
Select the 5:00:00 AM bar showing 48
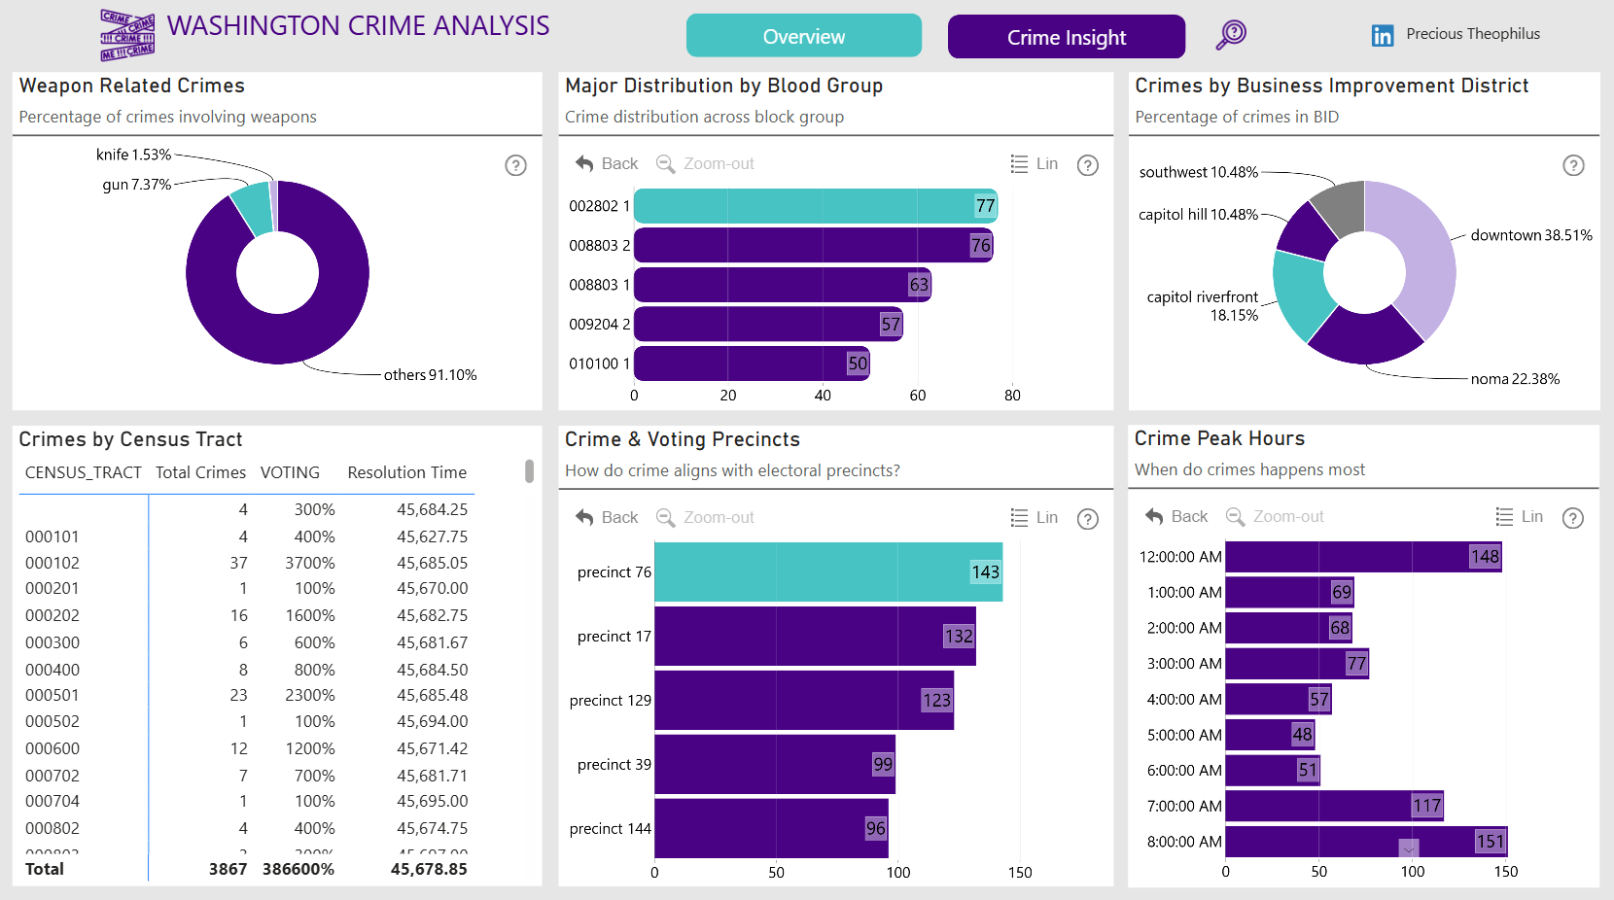click(1270, 735)
